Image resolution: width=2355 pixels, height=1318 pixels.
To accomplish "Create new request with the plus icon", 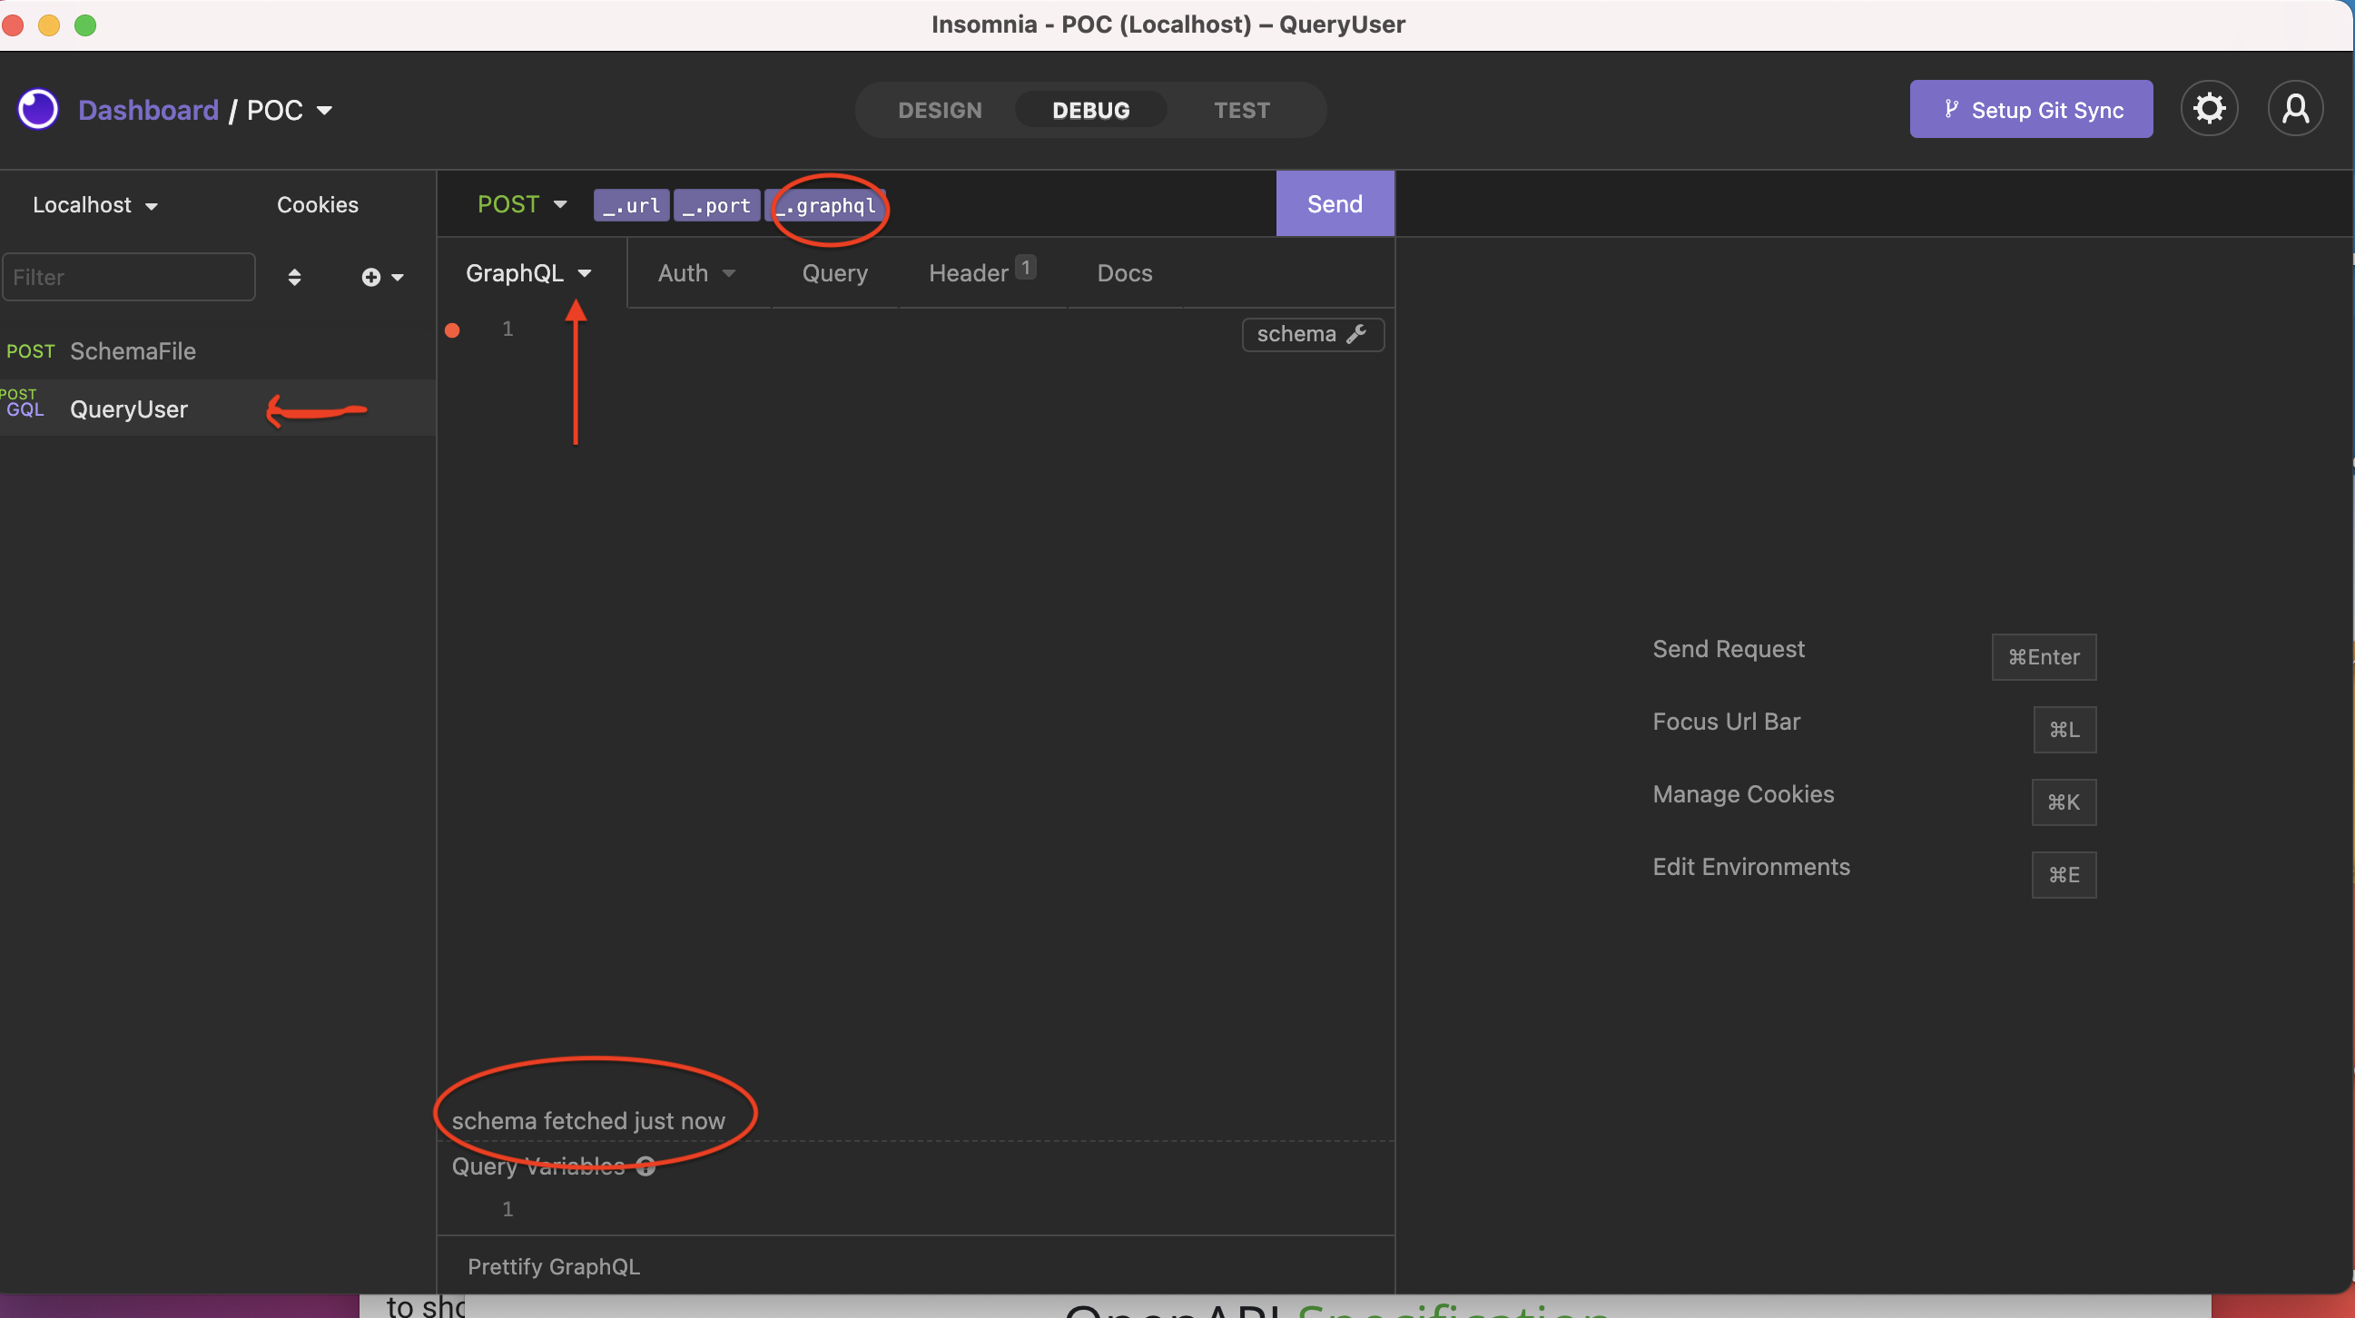I will 372,277.
